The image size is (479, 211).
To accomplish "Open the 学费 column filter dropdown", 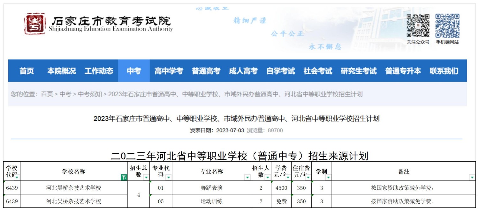I will [x=288, y=178].
